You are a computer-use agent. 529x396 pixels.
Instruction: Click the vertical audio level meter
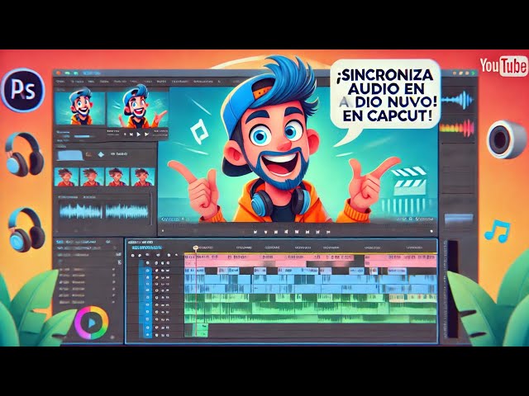click(452, 290)
